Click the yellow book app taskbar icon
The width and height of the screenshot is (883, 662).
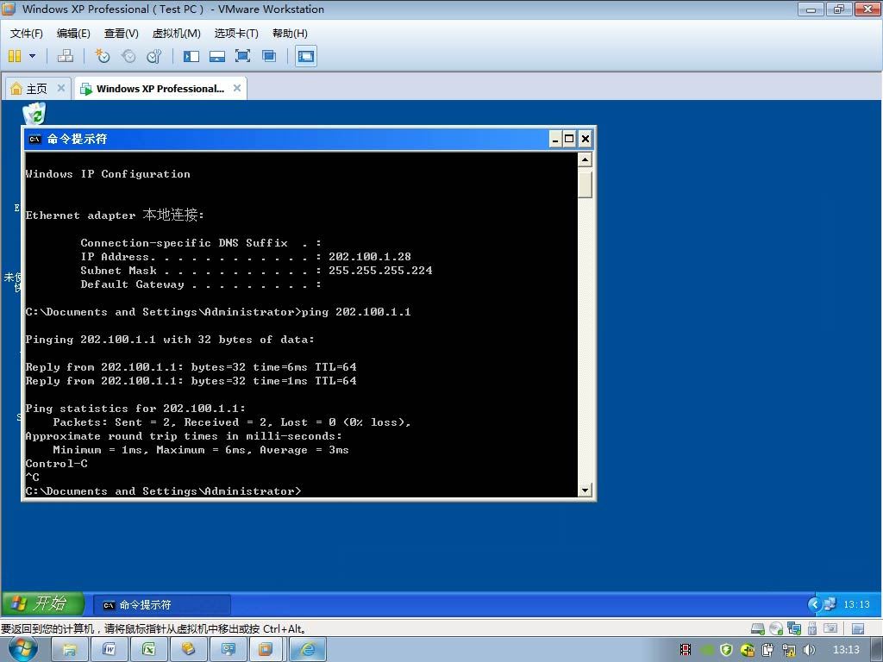pyautogui.click(x=188, y=650)
